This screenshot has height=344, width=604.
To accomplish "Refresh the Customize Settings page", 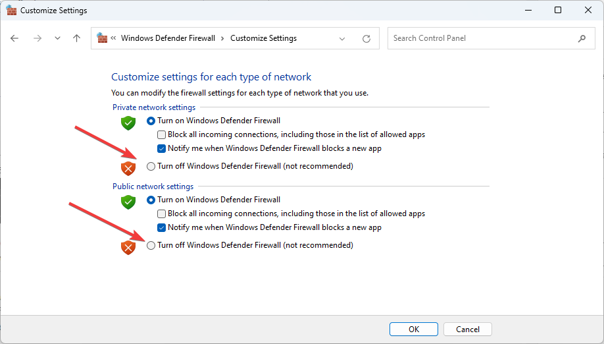I will point(366,39).
